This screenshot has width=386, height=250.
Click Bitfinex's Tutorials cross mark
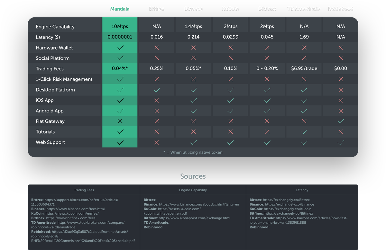point(267,132)
